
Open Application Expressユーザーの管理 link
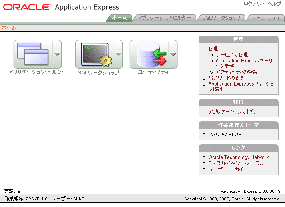244,63
